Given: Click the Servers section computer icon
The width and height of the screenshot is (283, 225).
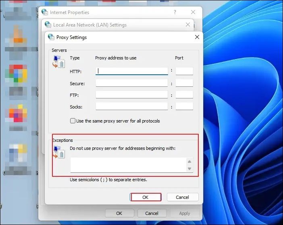Looking at the screenshot, I should click(58, 62).
